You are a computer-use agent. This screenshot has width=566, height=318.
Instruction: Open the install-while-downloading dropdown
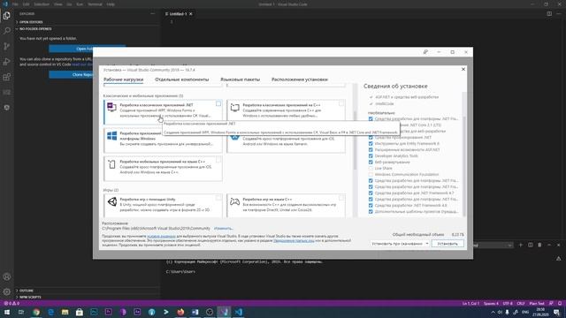pos(400,244)
